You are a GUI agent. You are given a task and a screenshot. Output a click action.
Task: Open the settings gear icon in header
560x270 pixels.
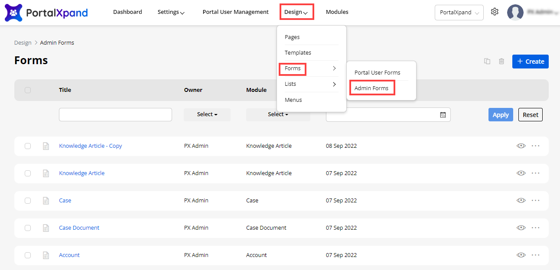point(495,12)
